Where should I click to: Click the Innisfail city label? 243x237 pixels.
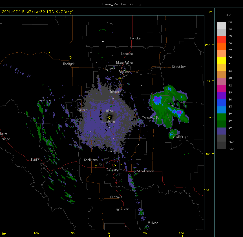(117, 92)
